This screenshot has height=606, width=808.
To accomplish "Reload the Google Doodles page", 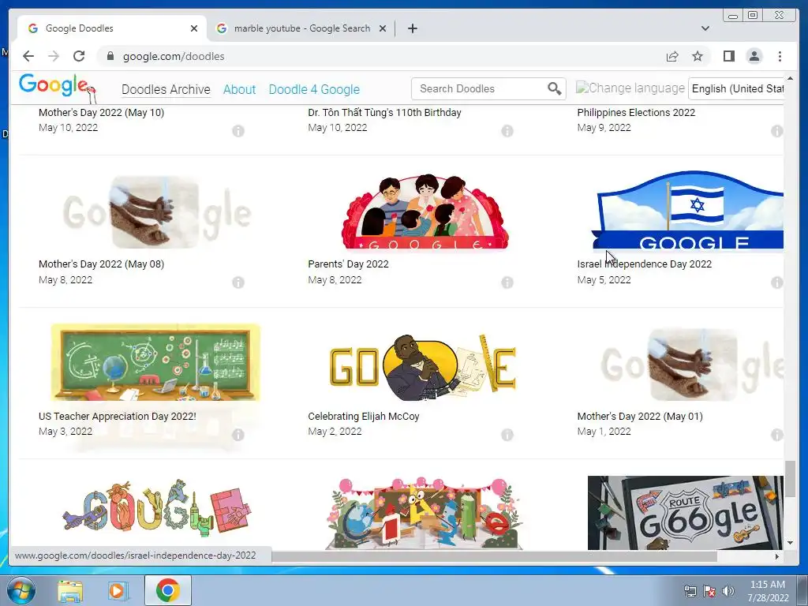I will pyautogui.click(x=79, y=56).
